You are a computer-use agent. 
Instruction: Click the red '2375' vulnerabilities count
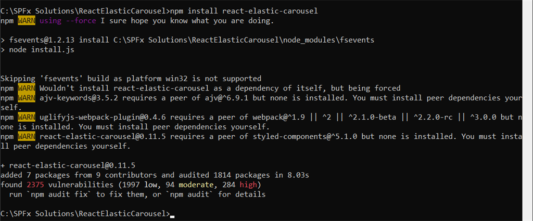click(x=37, y=185)
